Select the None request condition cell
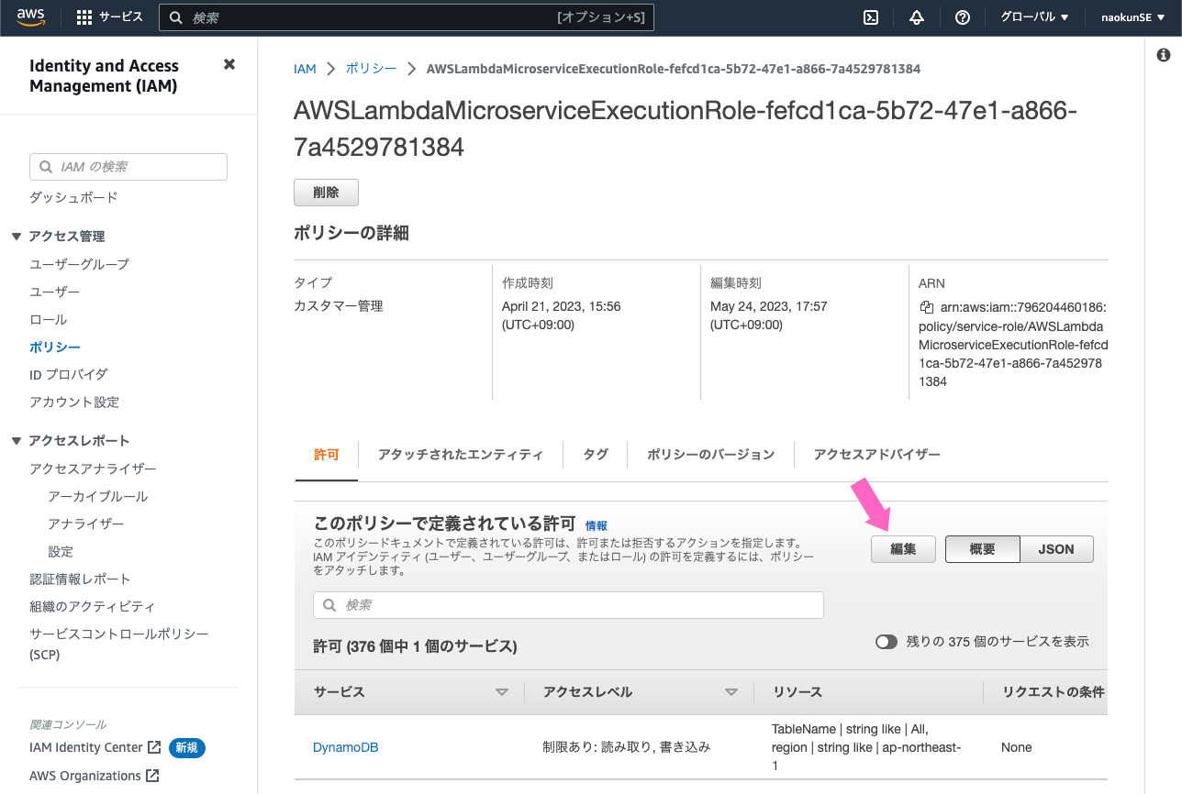Screen dimensions: 1182x794 1016,747
